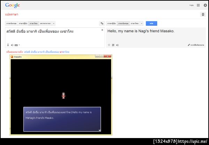
Task: Star the translation to save it
Action: [109, 45]
